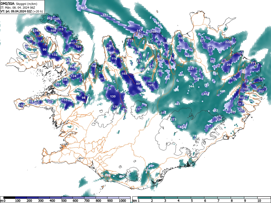Click the visibility value 75
Viewport: 271px width, 203px height.
point(194,136)
